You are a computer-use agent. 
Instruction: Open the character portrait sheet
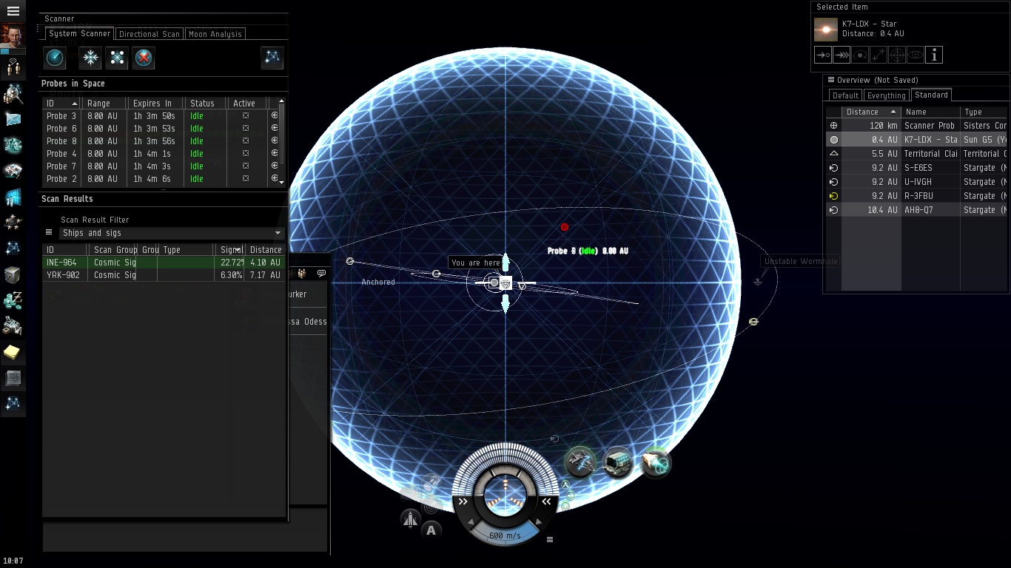[13, 36]
